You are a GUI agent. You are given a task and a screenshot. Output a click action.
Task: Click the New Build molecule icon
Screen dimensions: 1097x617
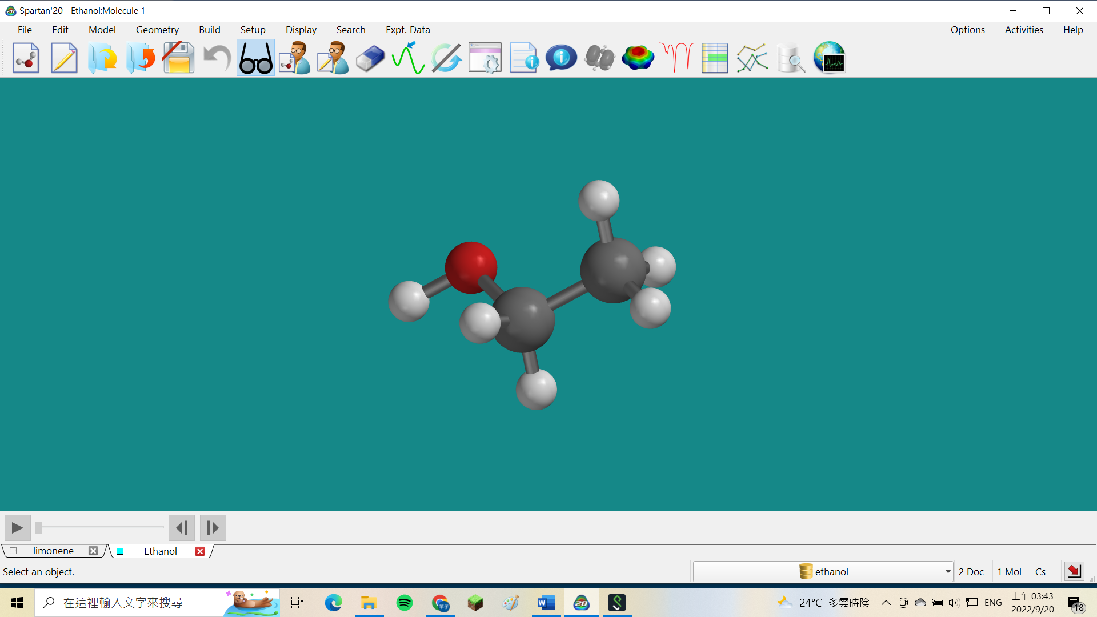26,58
